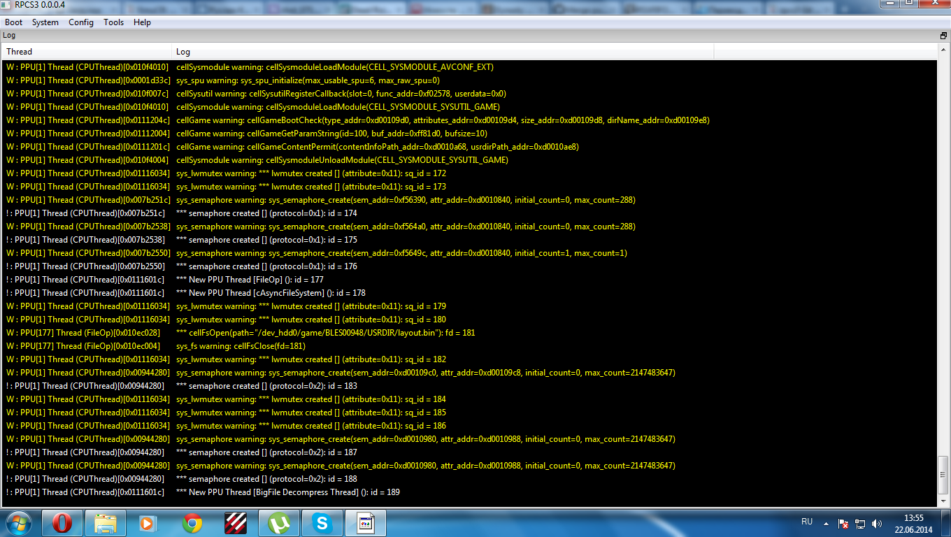Click the RPCS3 title bar icon

(x=7, y=4)
